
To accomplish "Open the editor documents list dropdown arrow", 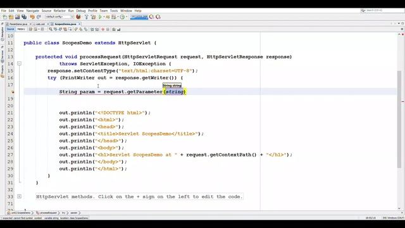I will tap(399, 23).
